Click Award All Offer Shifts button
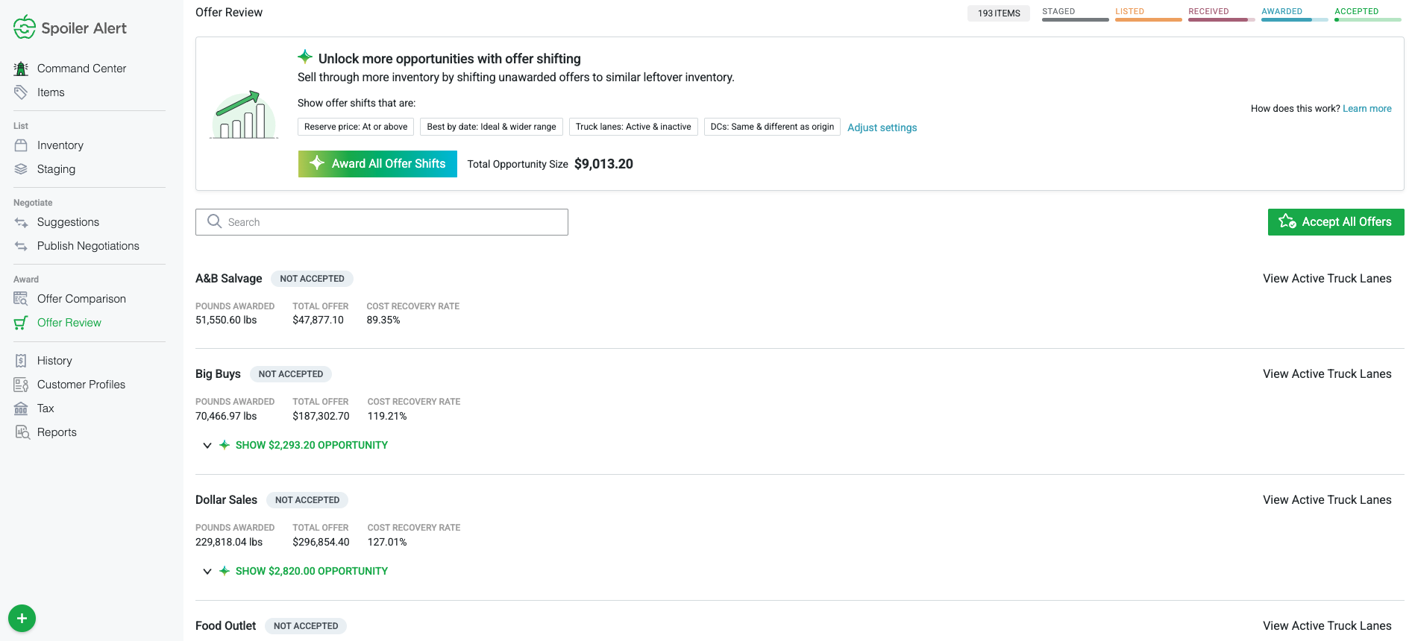The image size is (1412, 641). pos(377,164)
